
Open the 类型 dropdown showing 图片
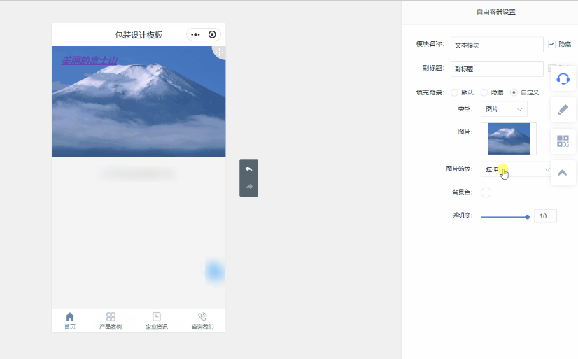pos(504,109)
